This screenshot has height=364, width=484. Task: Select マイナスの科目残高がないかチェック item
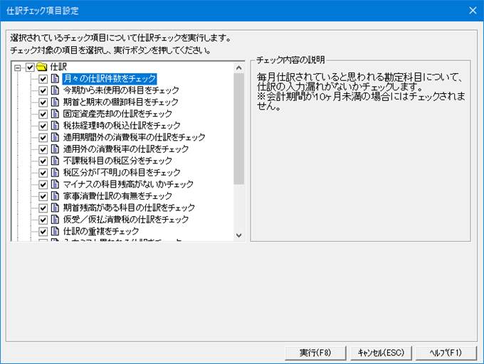128,184
